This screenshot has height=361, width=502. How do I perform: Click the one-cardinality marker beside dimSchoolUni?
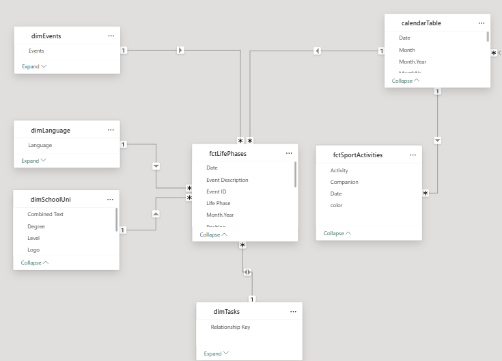pyautogui.click(x=123, y=230)
